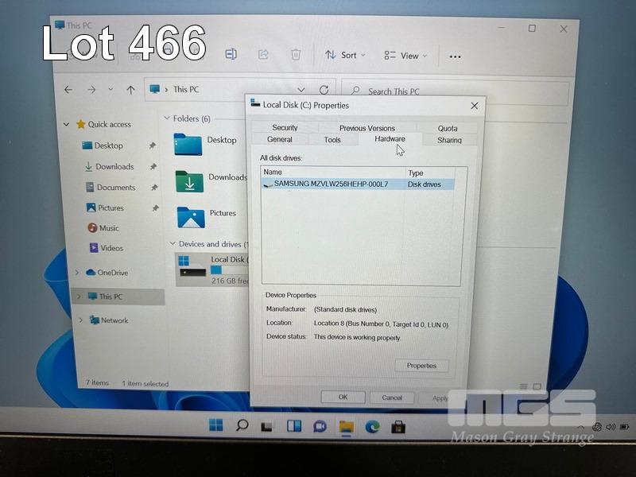Viewport: 636px width, 477px height.
Task: Open the Microsoft Edge taskbar icon
Action: tap(372, 426)
